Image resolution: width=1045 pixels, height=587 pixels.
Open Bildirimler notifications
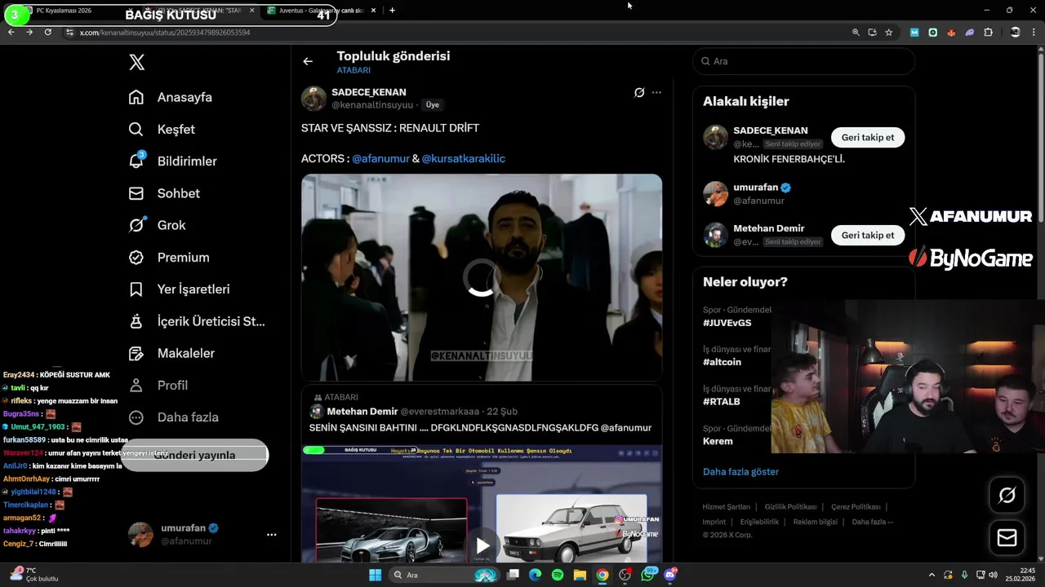click(x=172, y=161)
